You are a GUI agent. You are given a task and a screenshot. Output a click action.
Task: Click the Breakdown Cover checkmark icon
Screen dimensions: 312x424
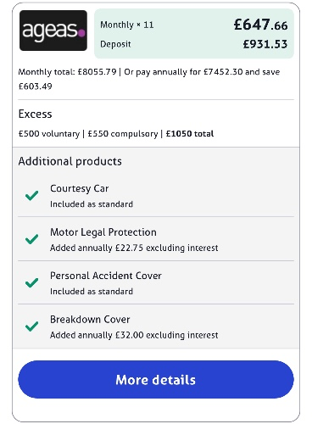(x=31, y=326)
